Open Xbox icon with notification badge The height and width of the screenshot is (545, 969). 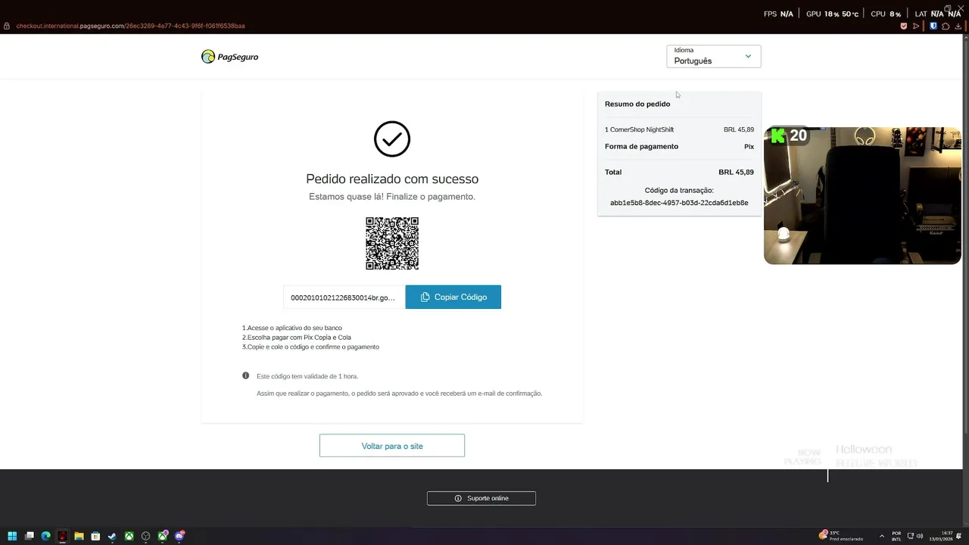click(163, 536)
